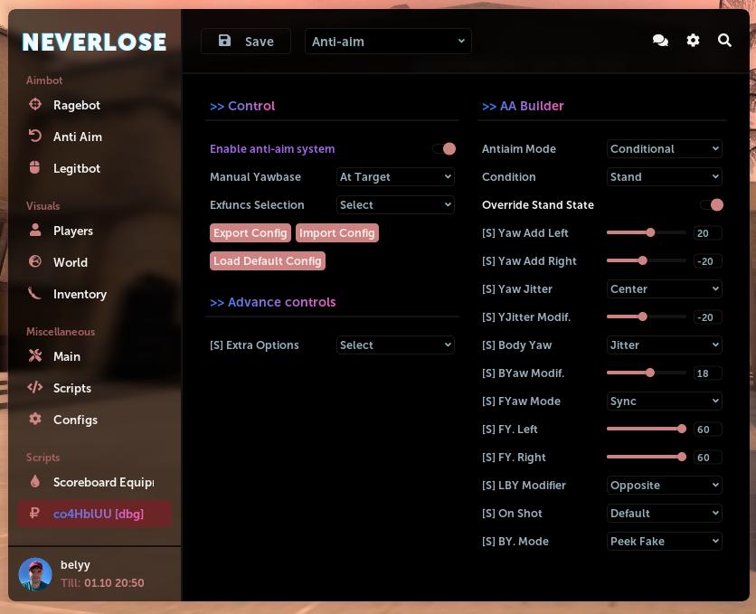756x614 pixels.
Task: Select the Ragebot crosshair icon
Action: [x=35, y=104]
